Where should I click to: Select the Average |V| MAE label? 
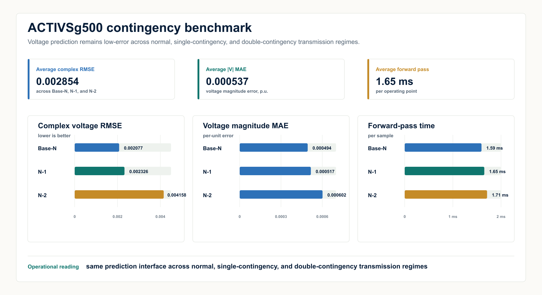click(x=226, y=69)
